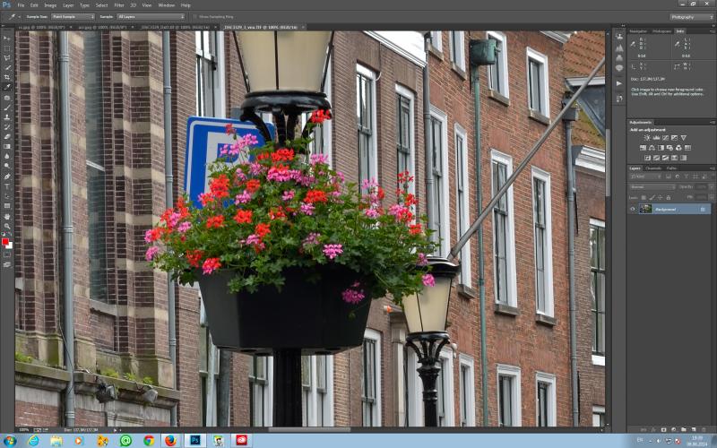Open the Window menu

(x=166, y=5)
